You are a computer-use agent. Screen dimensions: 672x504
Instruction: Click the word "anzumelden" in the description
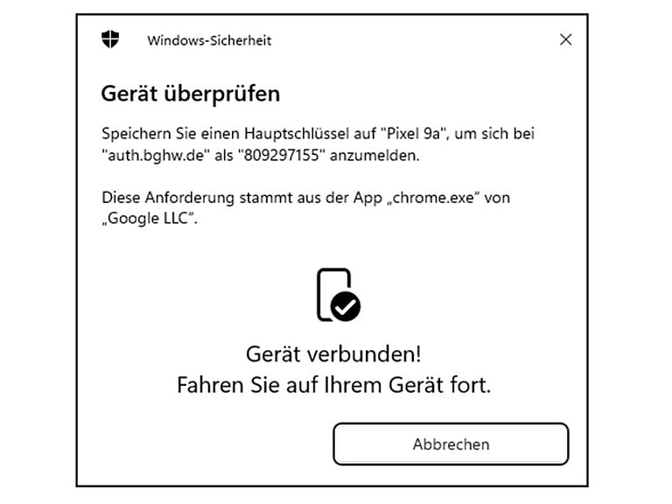click(x=374, y=155)
